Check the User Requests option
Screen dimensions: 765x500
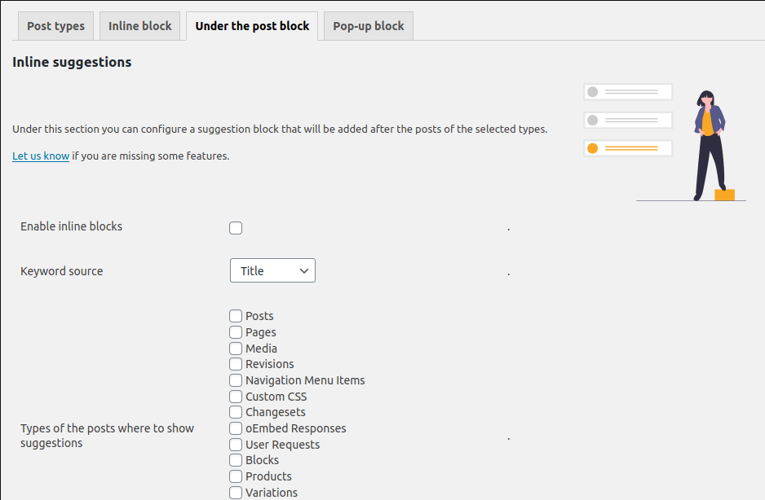coord(236,445)
